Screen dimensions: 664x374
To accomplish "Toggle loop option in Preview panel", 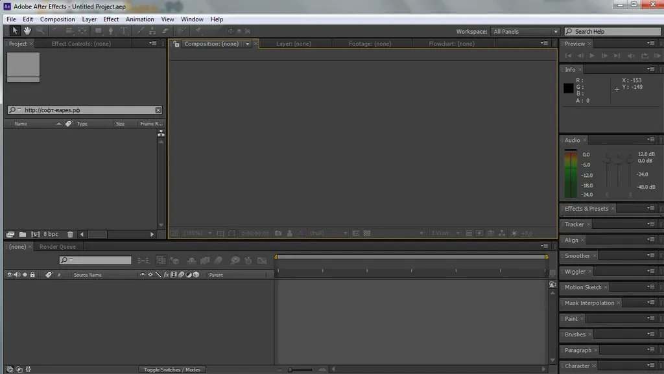I will pos(645,56).
